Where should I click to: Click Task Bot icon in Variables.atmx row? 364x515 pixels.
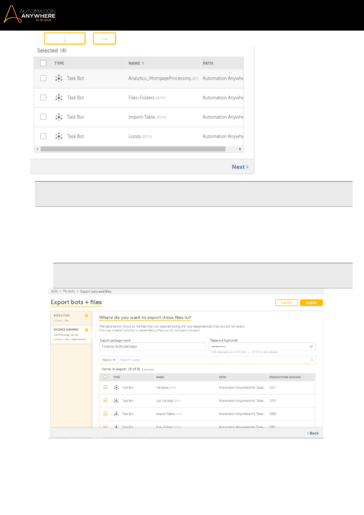(116, 387)
